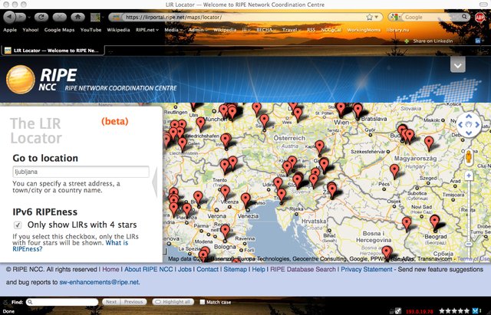Image resolution: width=491 pixels, height=315 pixels.
Task: Open the library.nu bookmark
Action: [397, 30]
